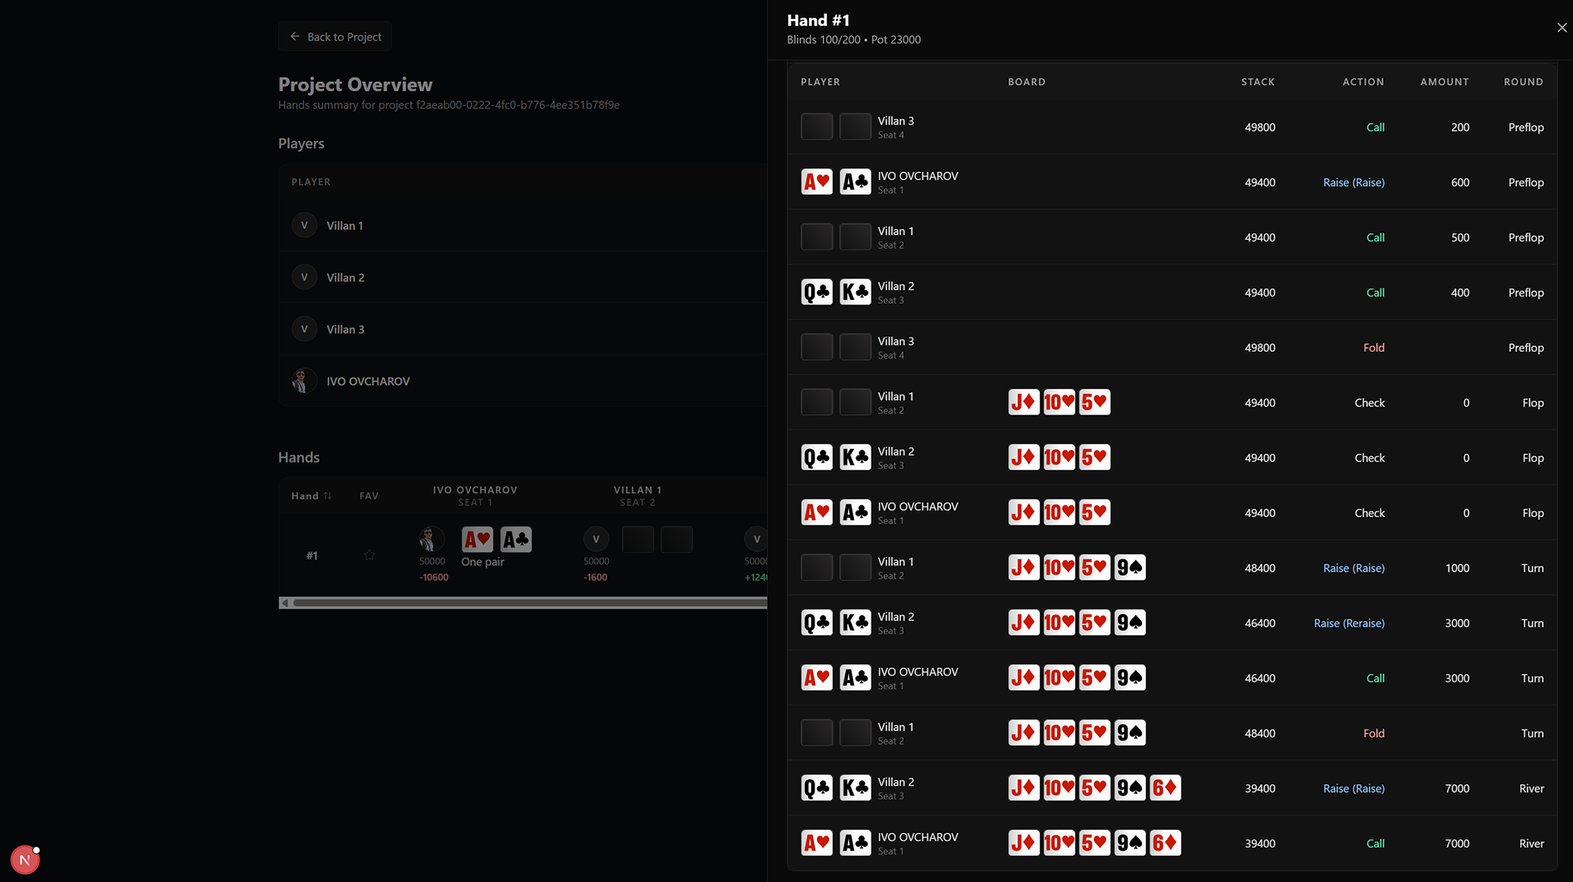The height and width of the screenshot is (882, 1573).
Task: Click the Raise (Reraise) action for Villan 2
Action: (1348, 623)
